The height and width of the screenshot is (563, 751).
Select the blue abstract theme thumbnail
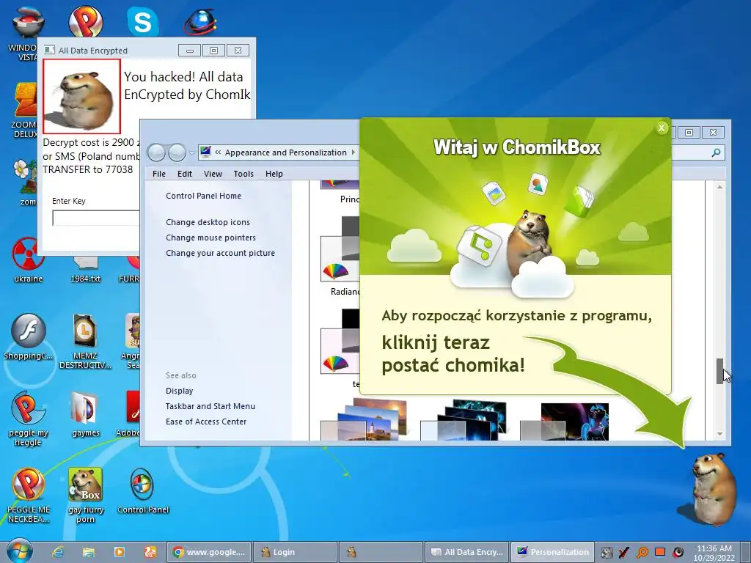[464, 420]
